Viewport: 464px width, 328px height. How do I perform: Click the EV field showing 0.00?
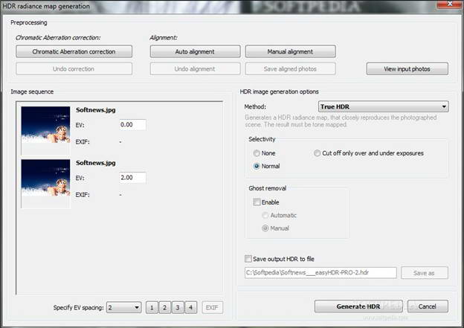(x=132, y=125)
